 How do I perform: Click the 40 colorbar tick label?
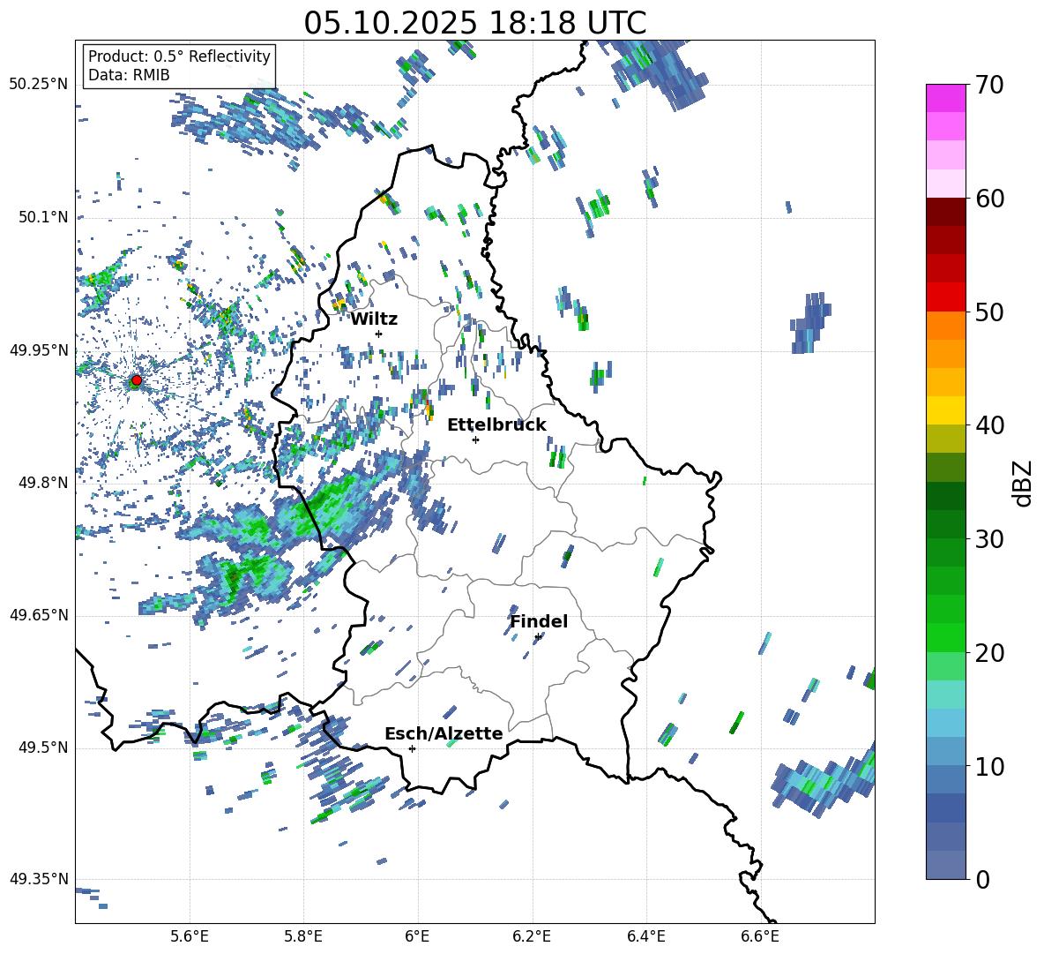point(989,425)
